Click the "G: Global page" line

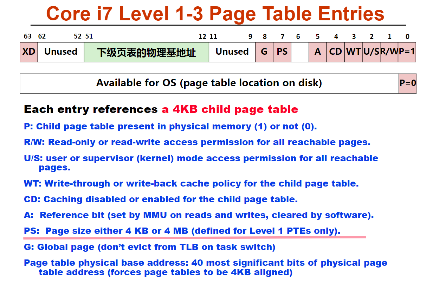[x=149, y=247]
